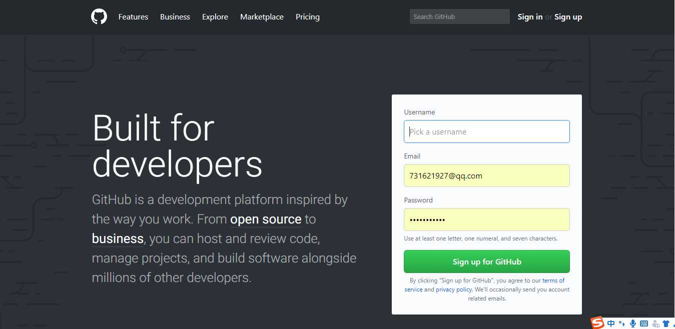Image resolution: width=675 pixels, height=329 pixels.
Task: Click the Email input field
Action: [487, 175]
